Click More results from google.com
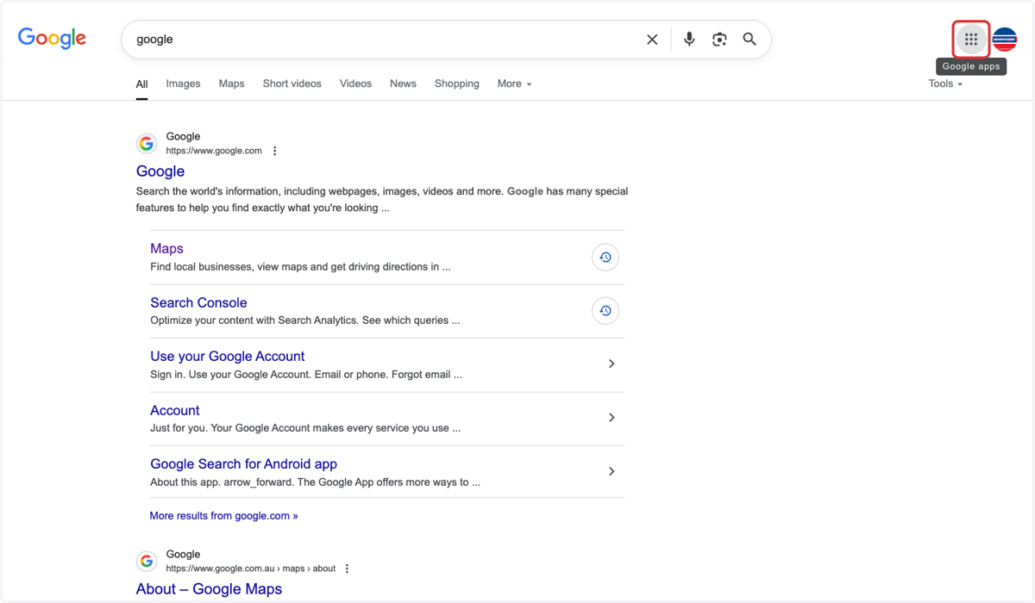Screen dimensions: 1035x603 pos(223,516)
